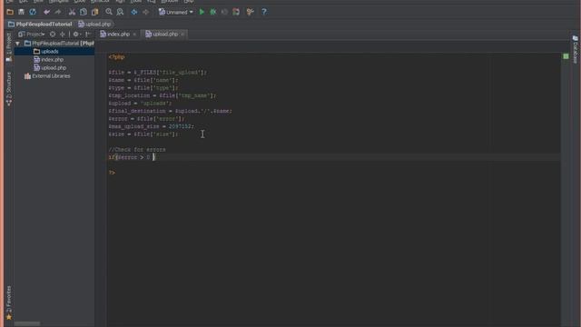Toggle the Structure tool window side tab
The height and width of the screenshot is (327, 581).
[x=9, y=89]
